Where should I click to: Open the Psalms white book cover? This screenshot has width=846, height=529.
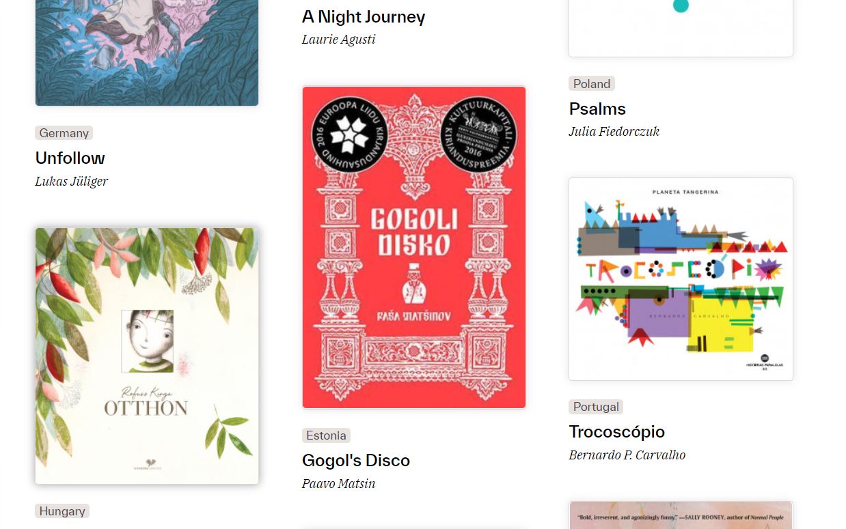point(681,28)
